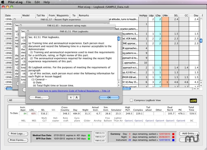Decrease text size with small A button
This screenshot has height=150, width=207.
point(70,97)
